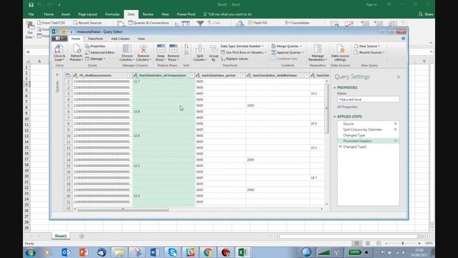Click Split Column icon
Image resolution: width=458 pixels, height=258 pixels.
tap(200, 49)
